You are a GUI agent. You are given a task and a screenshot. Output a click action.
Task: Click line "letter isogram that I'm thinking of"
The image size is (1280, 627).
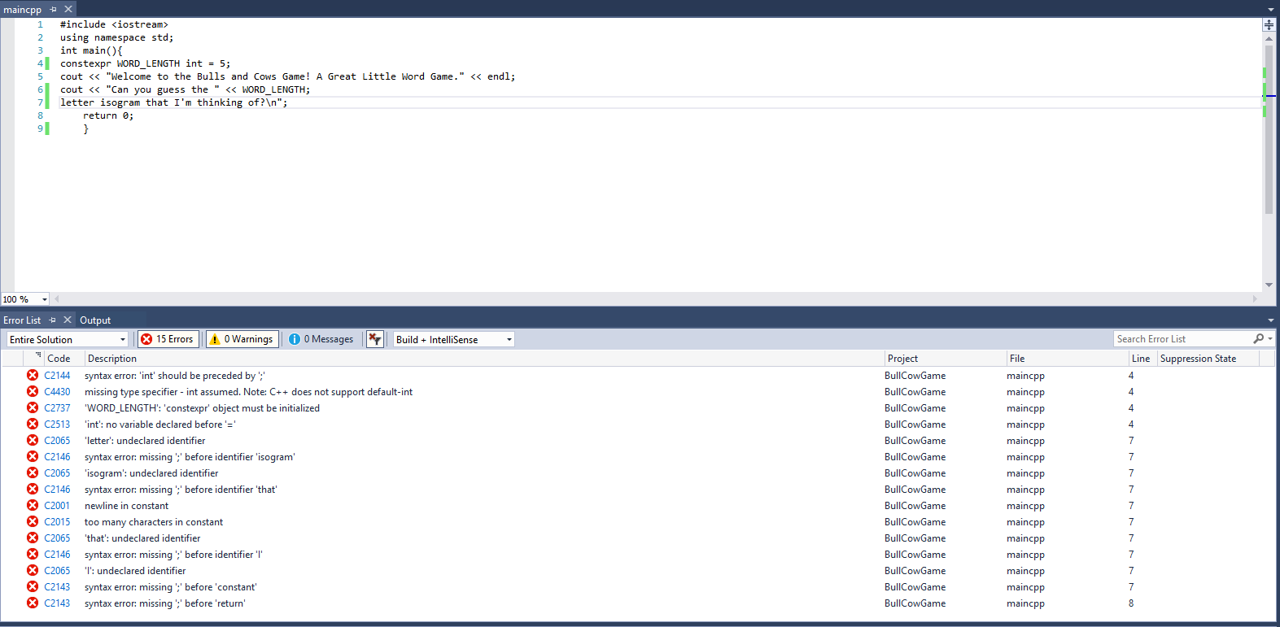173,102
